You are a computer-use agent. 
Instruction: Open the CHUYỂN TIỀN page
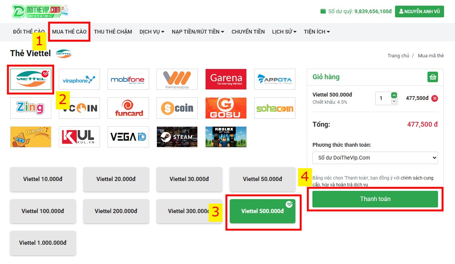(x=248, y=32)
